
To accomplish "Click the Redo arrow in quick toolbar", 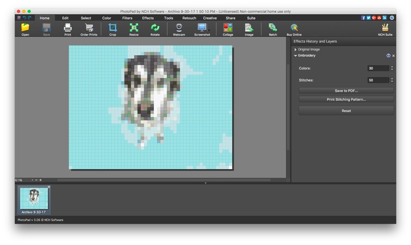I will coord(29,18).
